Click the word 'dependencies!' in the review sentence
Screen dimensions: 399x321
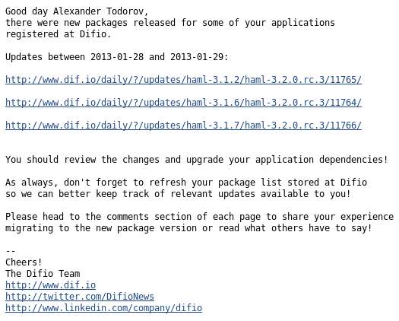353,160
